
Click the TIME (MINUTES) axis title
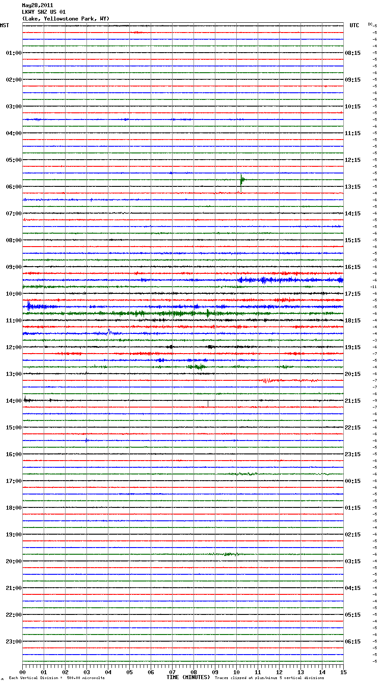[x=188, y=677]
